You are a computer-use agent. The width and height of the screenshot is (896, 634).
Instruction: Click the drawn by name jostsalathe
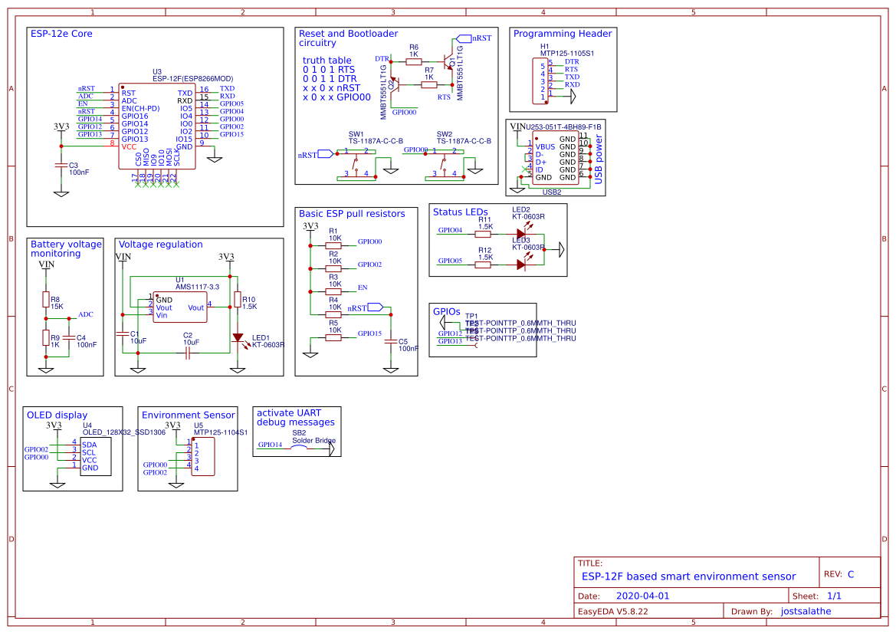pos(806,611)
